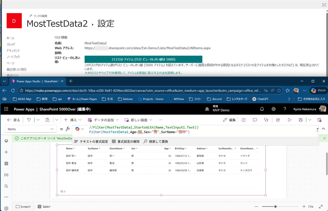
Task: Go back in the browser
Action: click(4, 90)
